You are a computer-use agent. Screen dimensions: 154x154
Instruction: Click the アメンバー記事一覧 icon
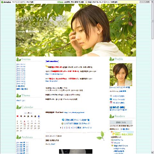(x=63, y=120)
